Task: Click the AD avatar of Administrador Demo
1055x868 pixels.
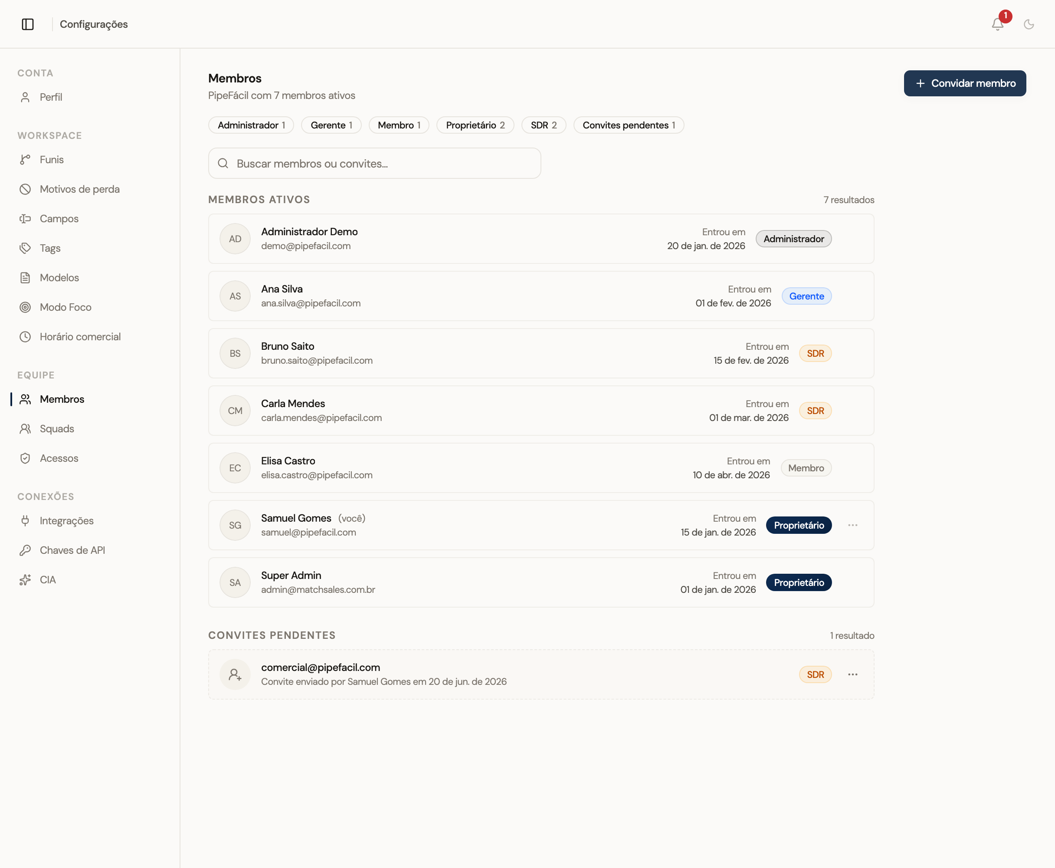Action: (235, 239)
